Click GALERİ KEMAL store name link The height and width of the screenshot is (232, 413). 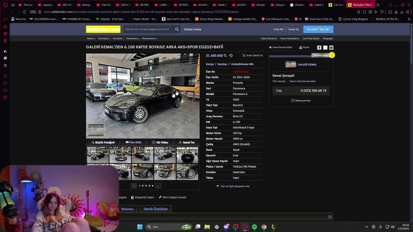click(307, 64)
